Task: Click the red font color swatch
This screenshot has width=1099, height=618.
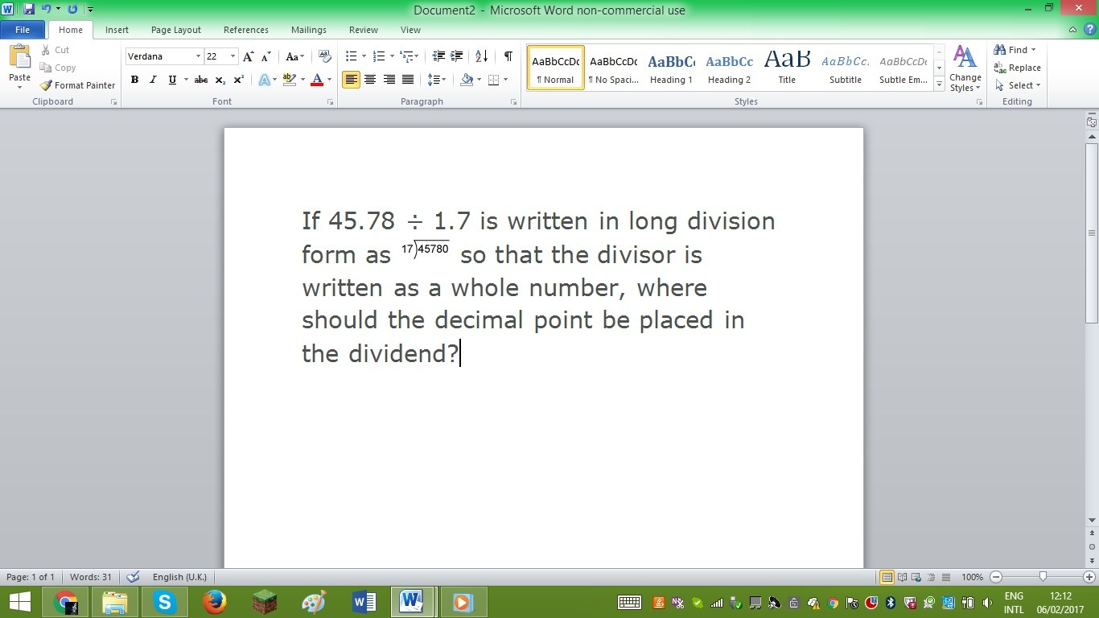Action: [x=317, y=80]
